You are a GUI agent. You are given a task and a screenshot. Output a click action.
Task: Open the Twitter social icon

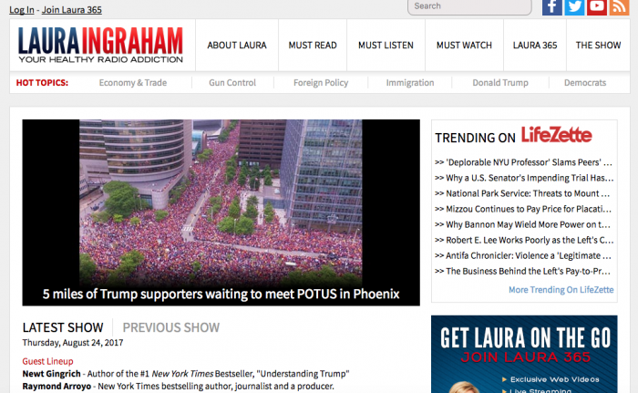pos(574,7)
